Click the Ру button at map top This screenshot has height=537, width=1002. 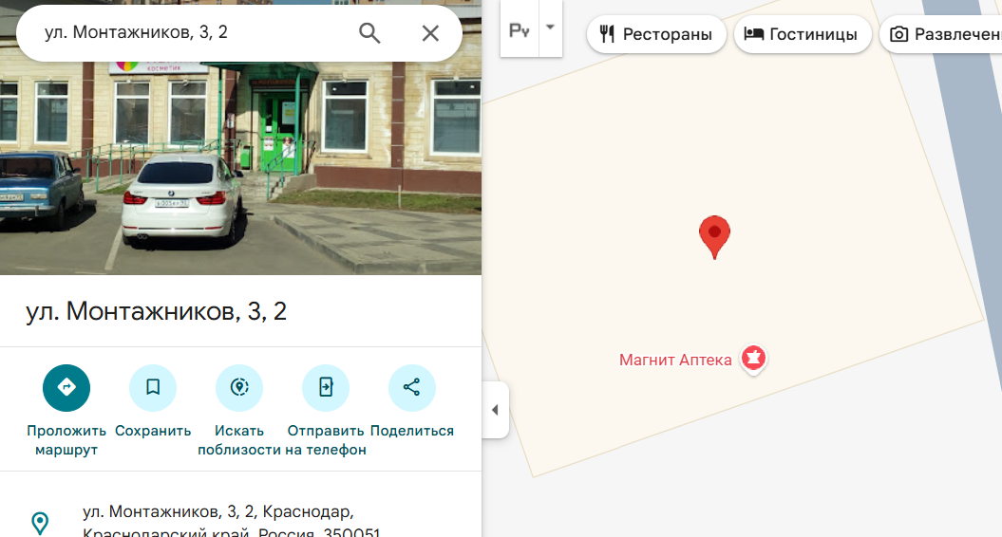(x=519, y=29)
